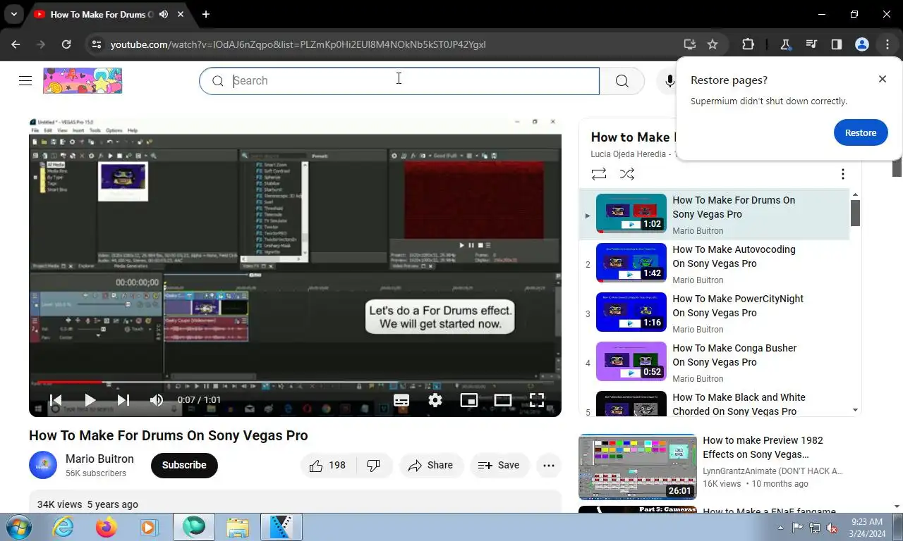Bookmark this tab with star icon
This screenshot has width=903, height=541.
coord(713,44)
